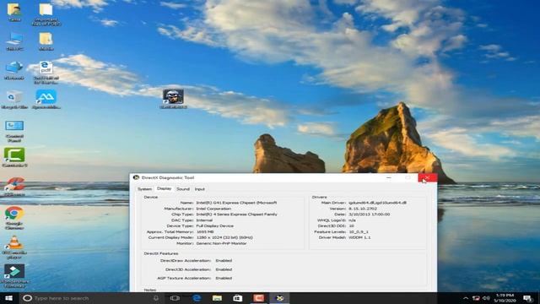This screenshot has width=540, height=304.
Task: Launch the soldier game shortcut on desktop
Action: (x=173, y=99)
